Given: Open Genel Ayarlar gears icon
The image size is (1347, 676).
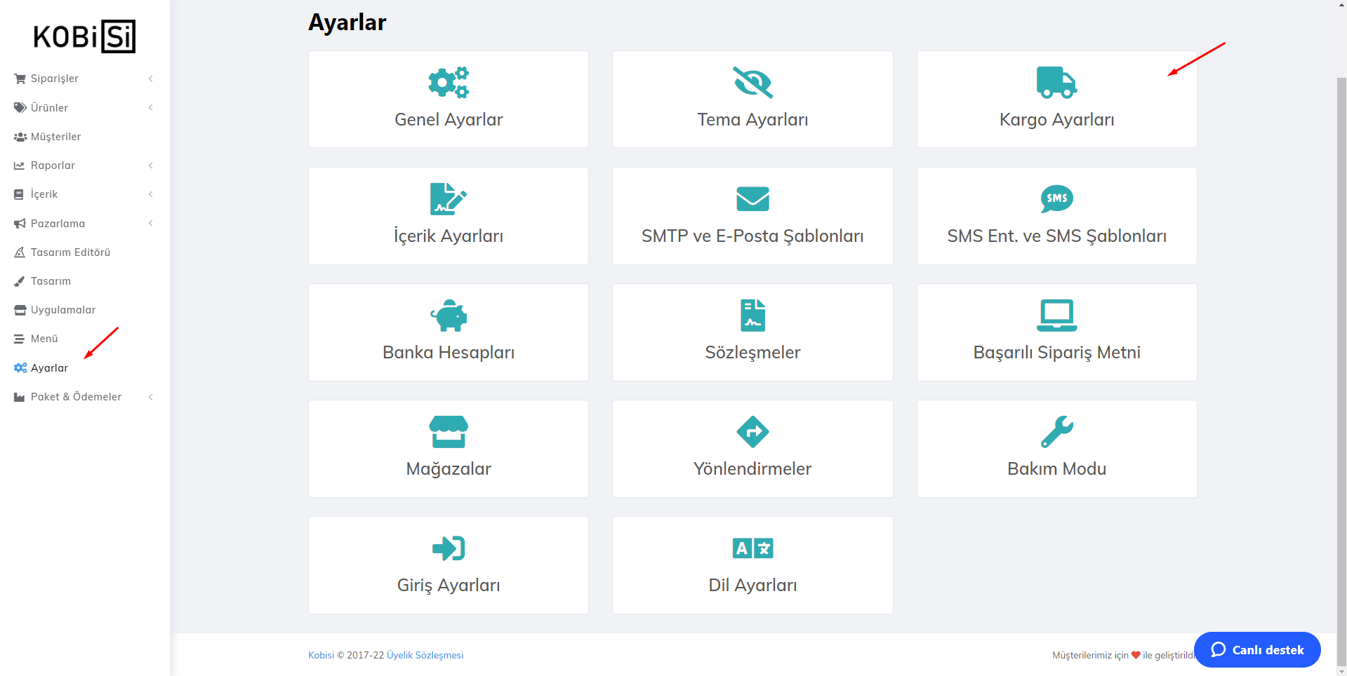Looking at the screenshot, I should [449, 83].
